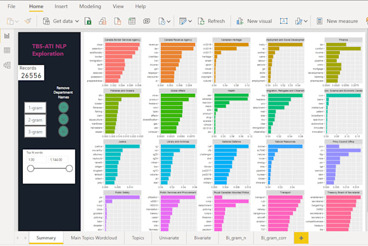Click the Excel data source icon

[x=88, y=21]
